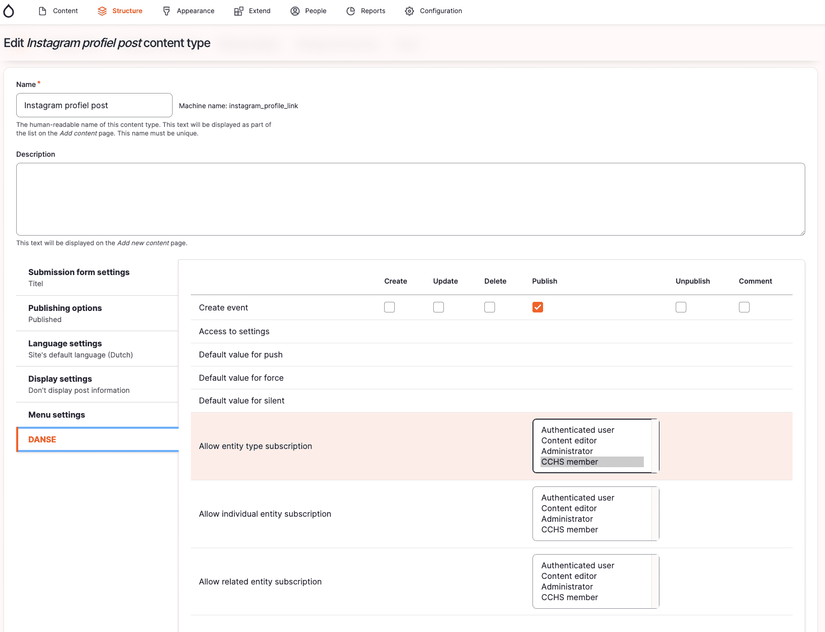Click the Extend puzzle icon
The image size is (825, 632).
point(238,11)
